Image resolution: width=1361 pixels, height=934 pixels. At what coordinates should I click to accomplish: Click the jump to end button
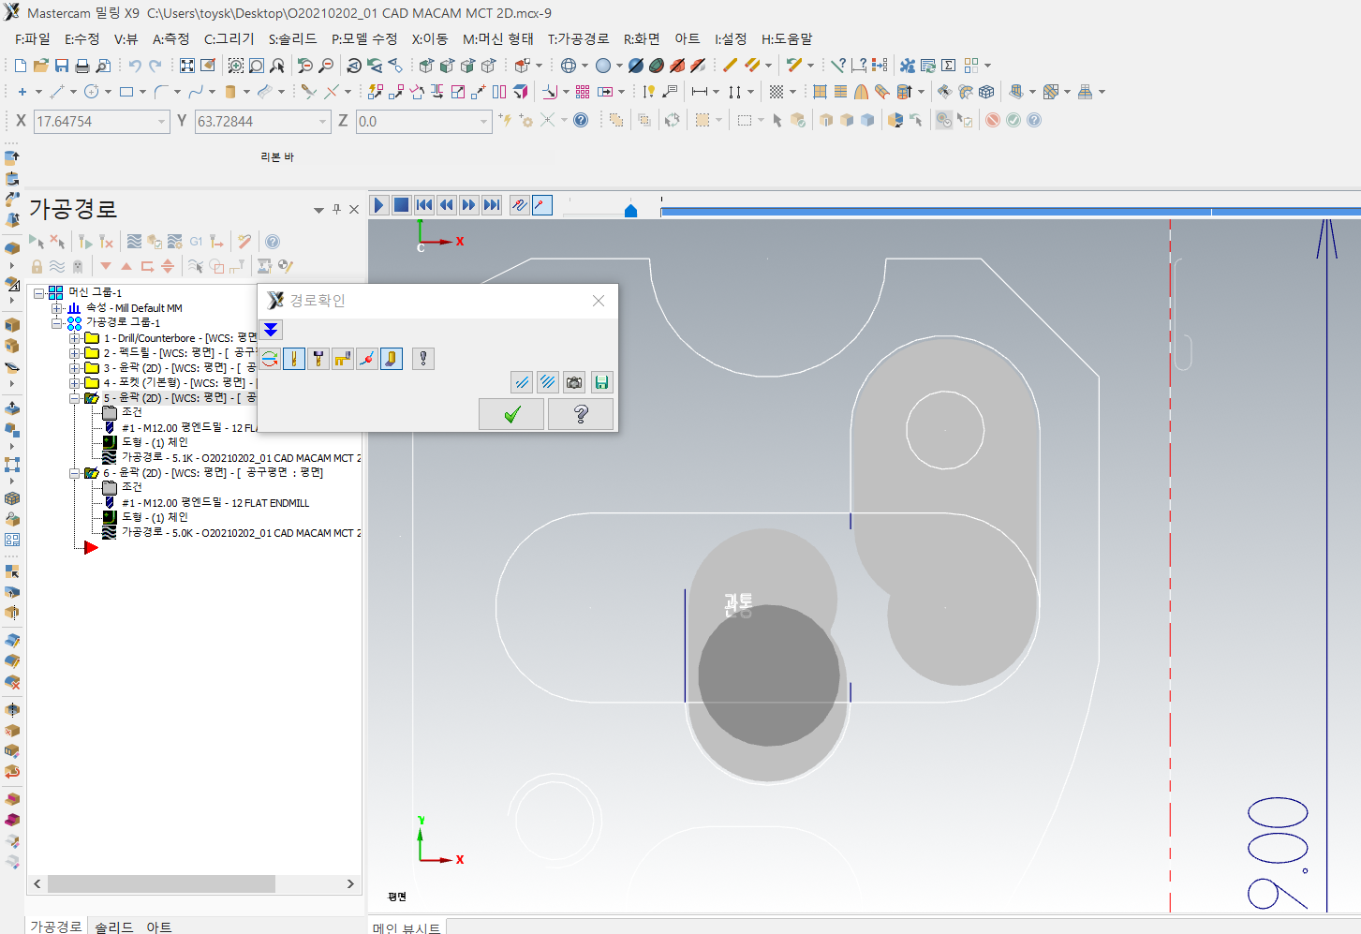click(x=492, y=205)
